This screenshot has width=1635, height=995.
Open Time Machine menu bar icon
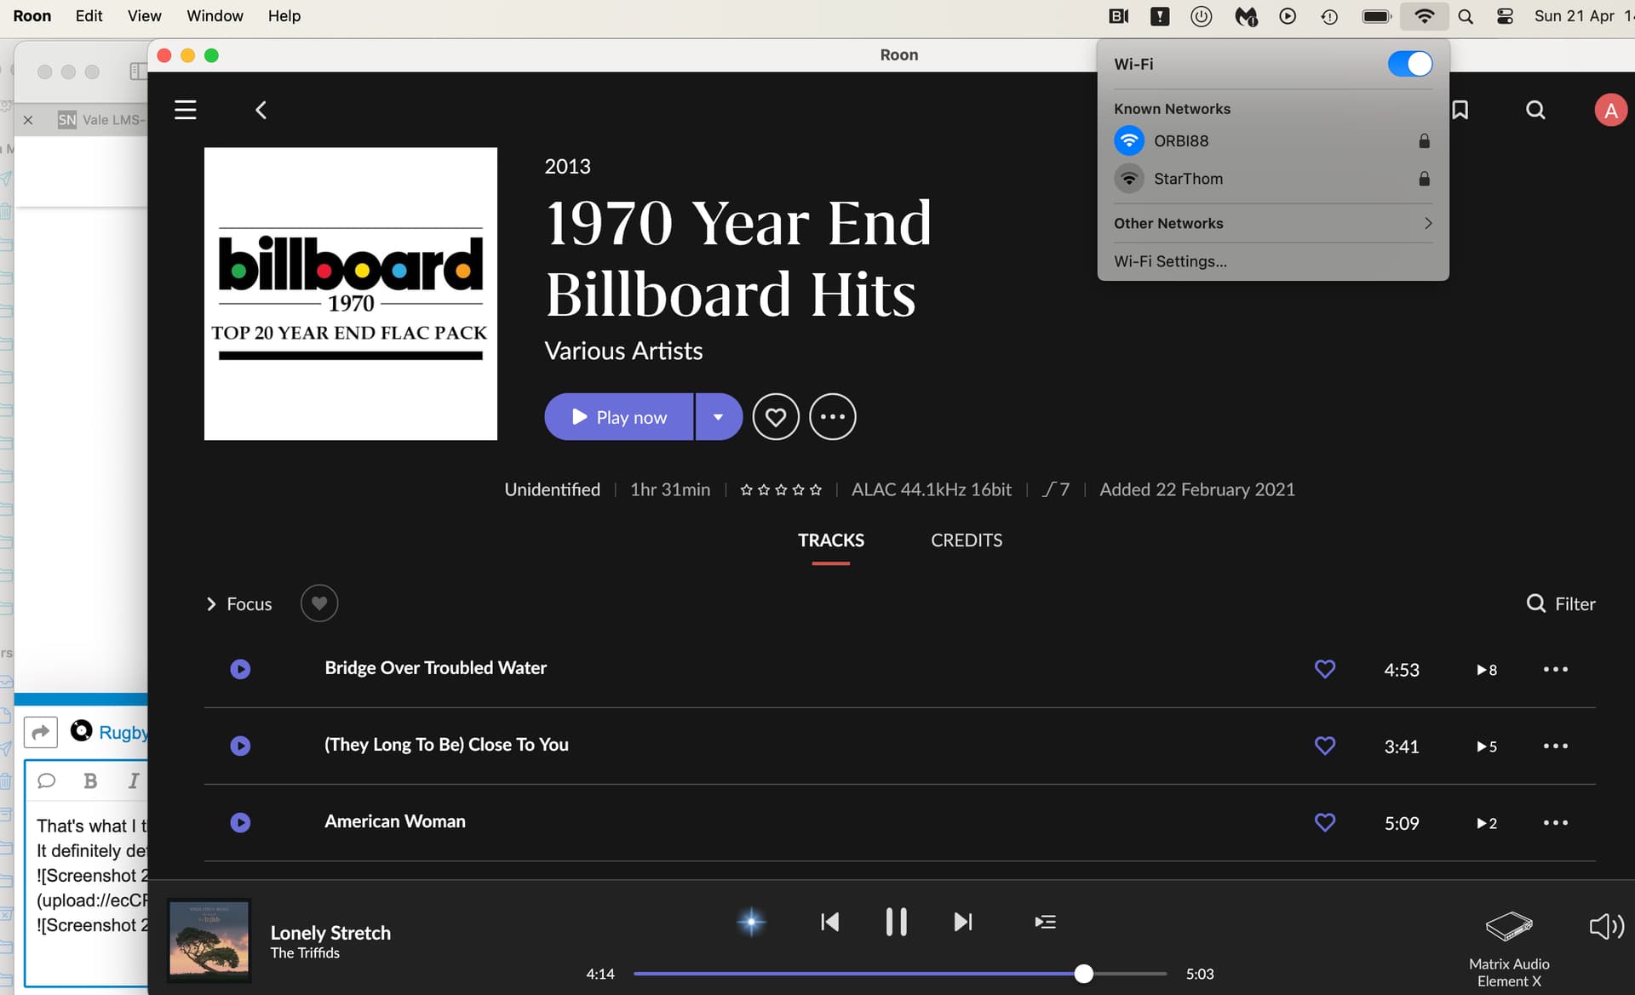1329,16
